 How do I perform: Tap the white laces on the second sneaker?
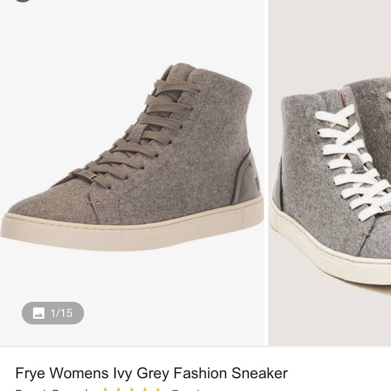(354, 160)
